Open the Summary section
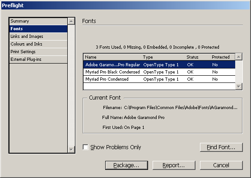The height and width of the screenshot is (178, 251). click(x=38, y=21)
